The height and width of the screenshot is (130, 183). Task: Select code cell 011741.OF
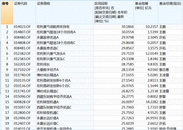coord(22,91)
